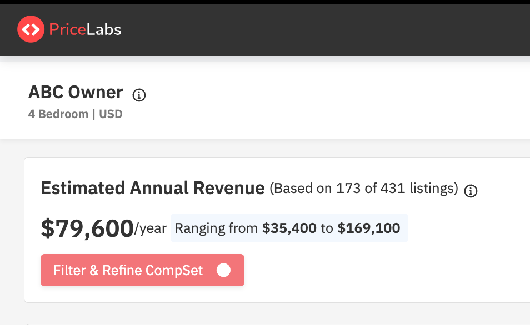Click the word Owner in the page title

point(99,92)
